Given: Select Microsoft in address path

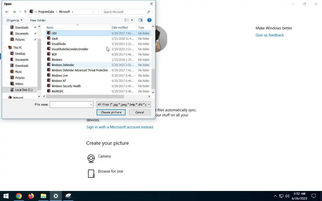Looking at the screenshot, I should pos(64,12).
